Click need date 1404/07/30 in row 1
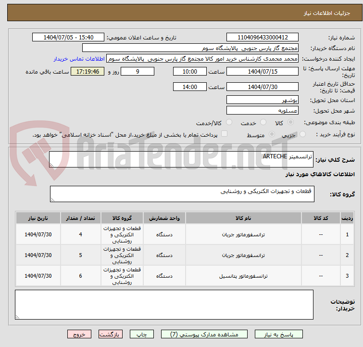Image resolution: width=363 pixels, height=347 pixels. (x=38, y=234)
